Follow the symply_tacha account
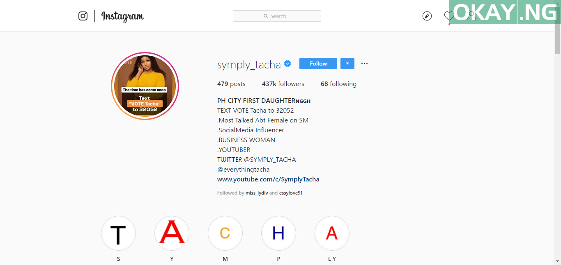The image size is (561, 265). click(x=318, y=63)
